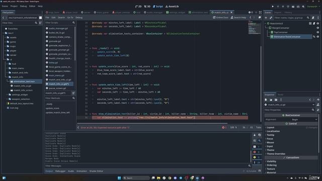Toggle warning messages filter in Output
Screen dimensions: 322x181
tap(257, 157)
